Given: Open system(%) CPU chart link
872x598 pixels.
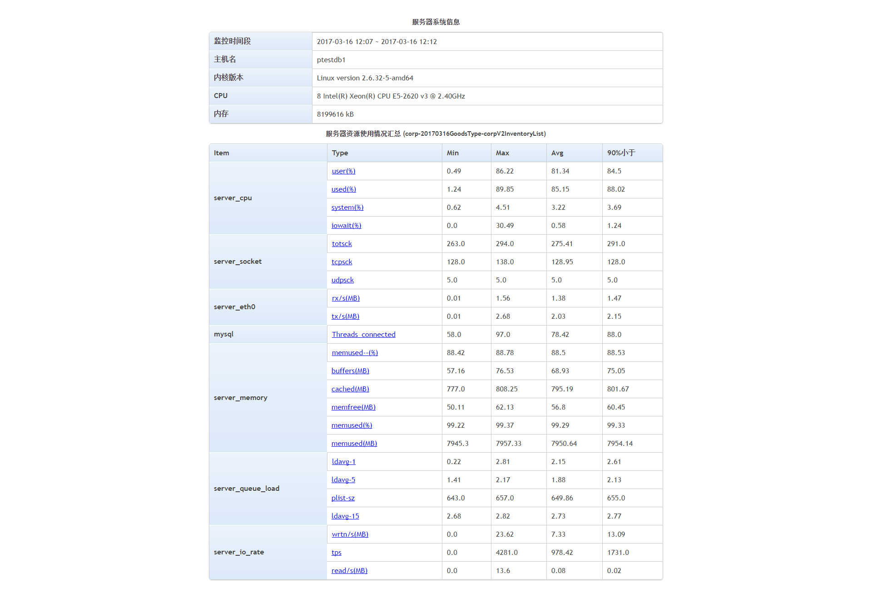Looking at the screenshot, I should click(x=347, y=208).
